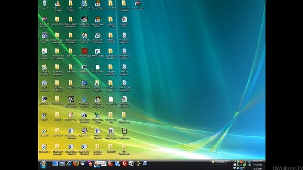
Task: Launch FileZilla from Quick Launch
Action: click(124, 164)
